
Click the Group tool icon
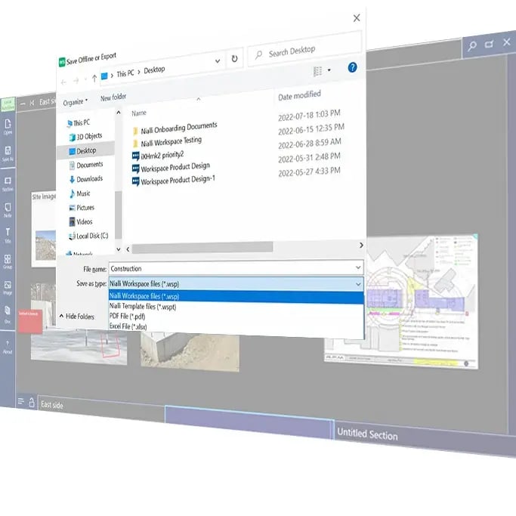8,261
